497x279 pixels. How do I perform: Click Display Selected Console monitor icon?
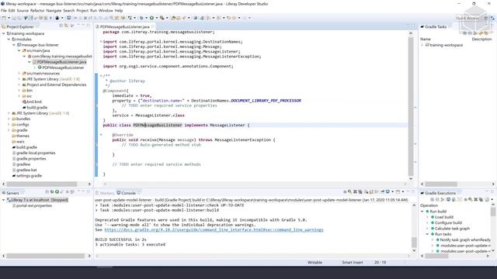pyautogui.click(x=388, y=191)
